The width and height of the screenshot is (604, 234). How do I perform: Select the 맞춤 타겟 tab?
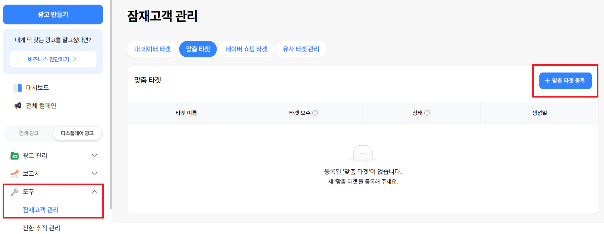click(198, 49)
